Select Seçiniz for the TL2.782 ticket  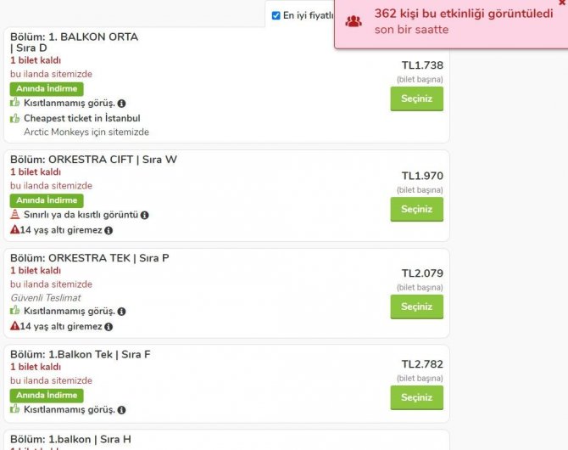(416, 397)
